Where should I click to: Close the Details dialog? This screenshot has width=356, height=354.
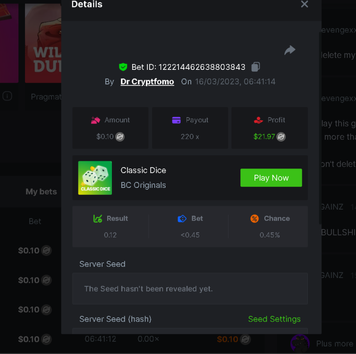(305, 4)
